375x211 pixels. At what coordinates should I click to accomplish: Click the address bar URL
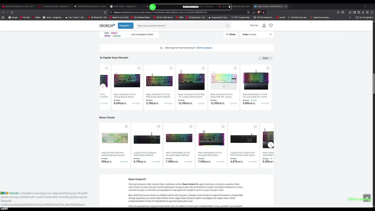click(x=160, y=12)
